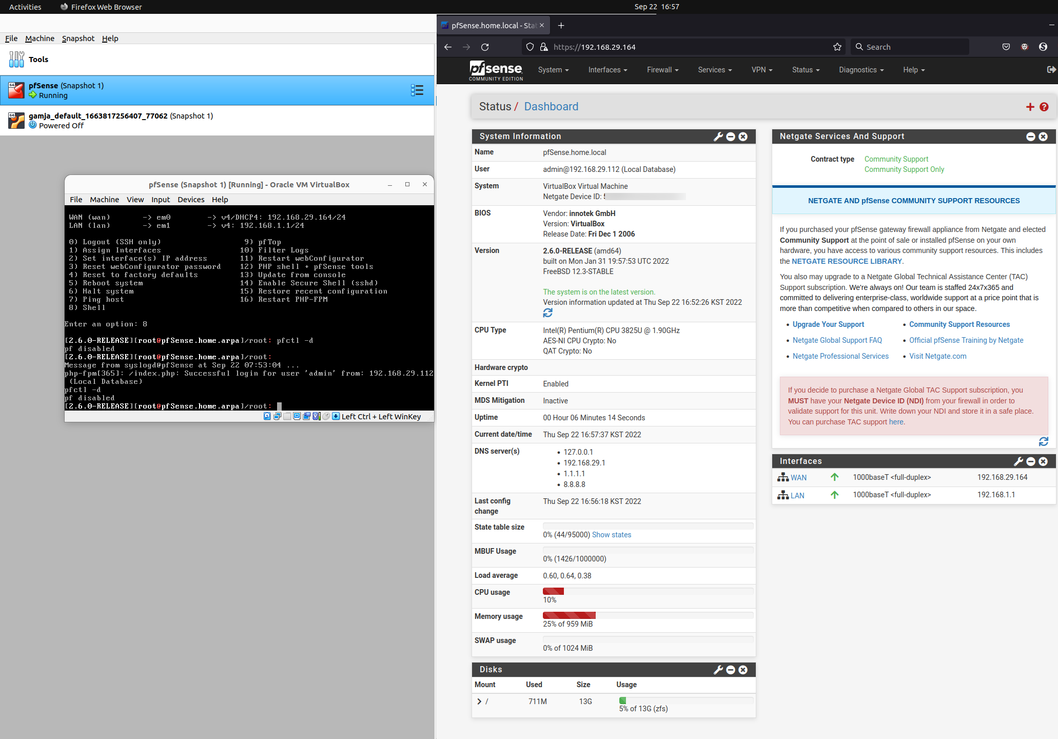Open the WAN interface link
Screen dimensions: 1058x739
coord(798,478)
